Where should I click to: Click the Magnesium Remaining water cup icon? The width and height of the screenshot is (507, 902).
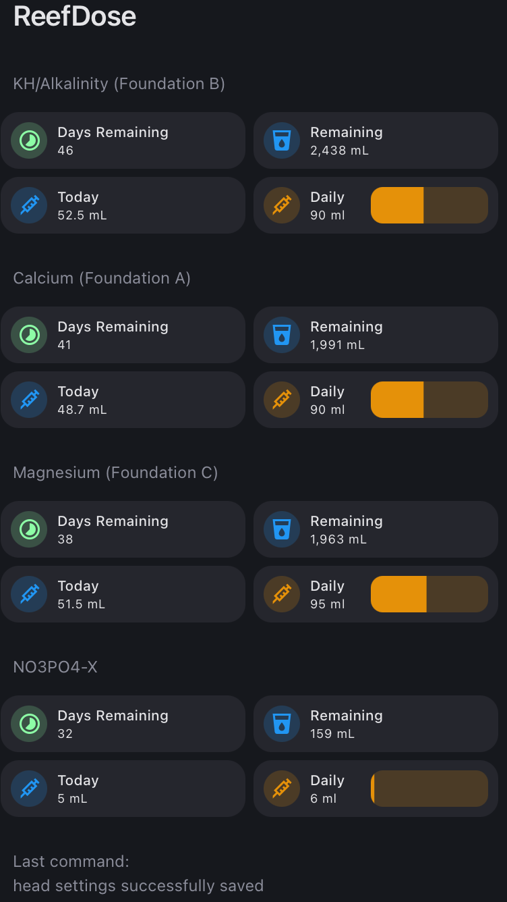[x=282, y=529]
